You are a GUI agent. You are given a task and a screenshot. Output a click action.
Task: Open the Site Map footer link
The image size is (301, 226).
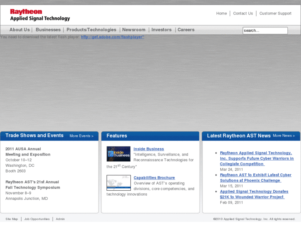(12, 219)
